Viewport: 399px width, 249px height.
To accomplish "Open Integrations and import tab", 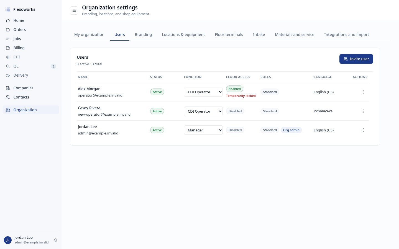I will tap(347, 35).
